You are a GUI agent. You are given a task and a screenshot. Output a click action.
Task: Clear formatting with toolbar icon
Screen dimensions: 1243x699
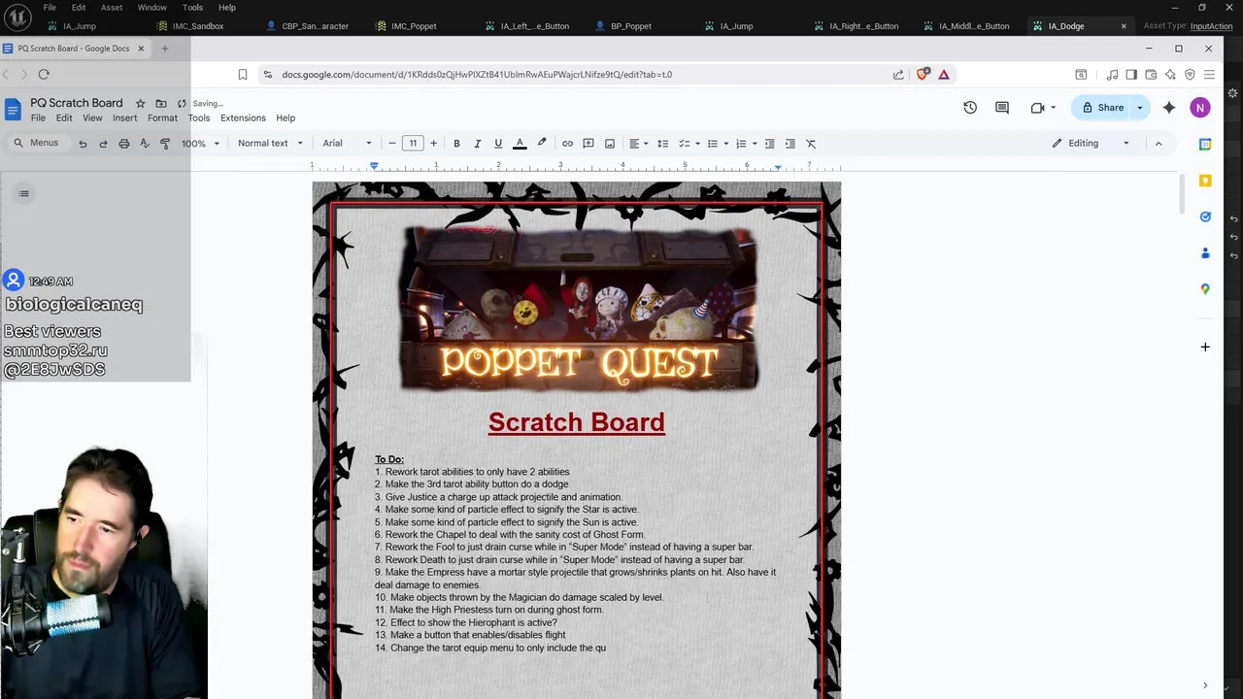click(x=811, y=144)
